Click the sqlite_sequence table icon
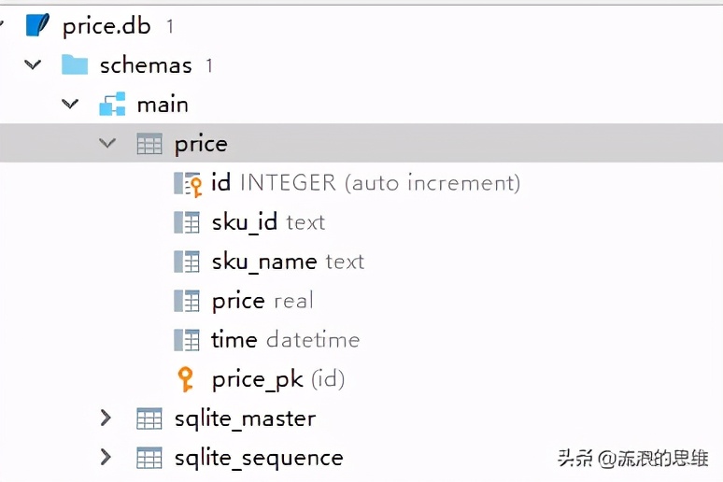 point(149,458)
